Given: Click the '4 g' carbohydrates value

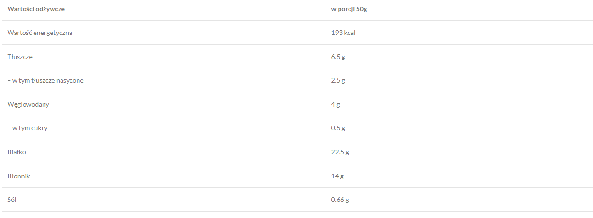Looking at the screenshot, I should [335, 104].
